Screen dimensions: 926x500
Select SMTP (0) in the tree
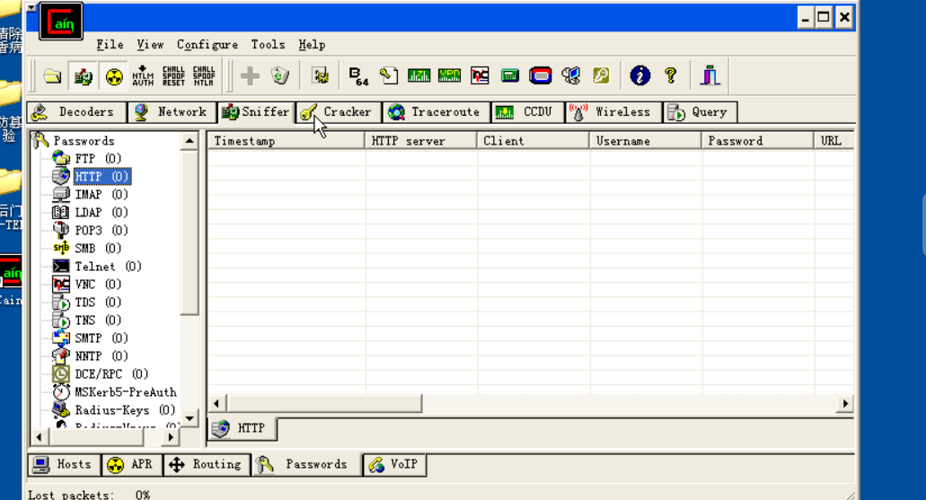(x=101, y=338)
